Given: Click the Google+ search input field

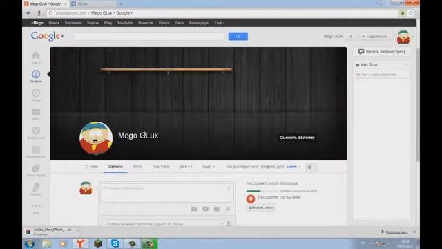Looking at the screenshot, I should coord(149,37).
